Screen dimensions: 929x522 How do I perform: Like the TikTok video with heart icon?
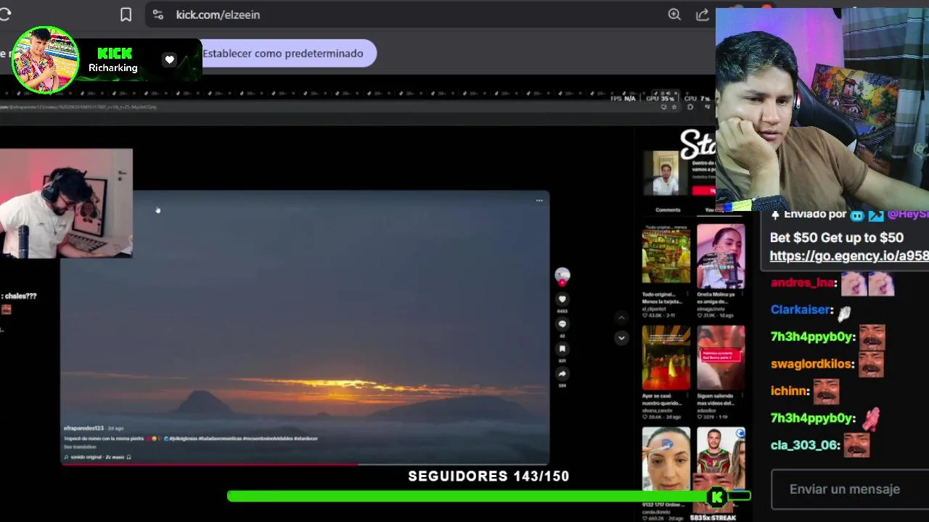pyautogui.click(x=562, y=299)
